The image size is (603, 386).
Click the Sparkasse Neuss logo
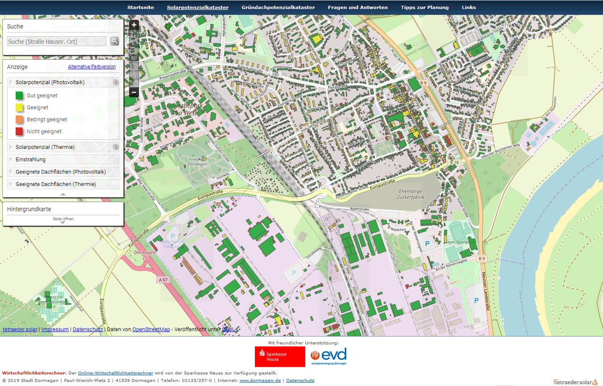point(280,357)
